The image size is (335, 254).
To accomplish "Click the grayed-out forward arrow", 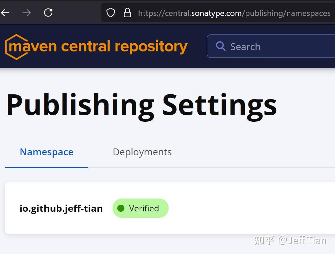I will pos(27,13).
